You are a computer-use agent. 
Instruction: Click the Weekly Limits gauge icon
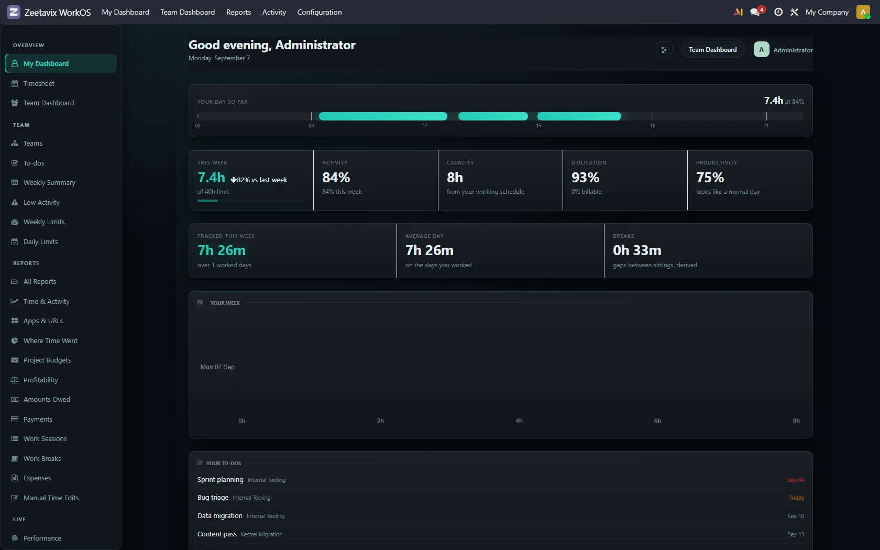pos(15,222)
